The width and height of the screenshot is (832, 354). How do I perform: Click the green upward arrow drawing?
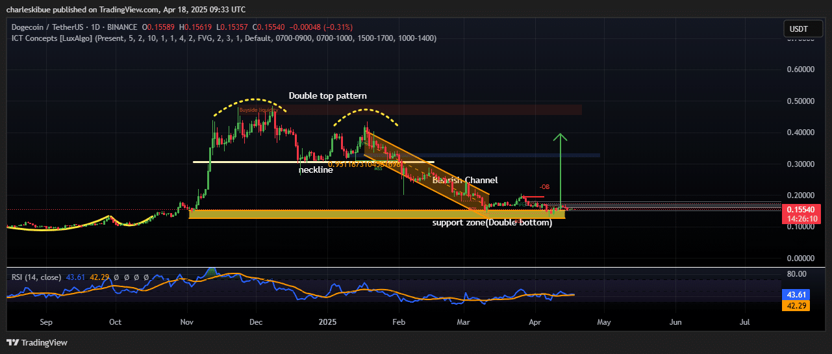(561, 169)
